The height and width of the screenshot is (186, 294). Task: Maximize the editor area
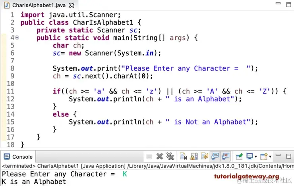click(x=288, y=5)
